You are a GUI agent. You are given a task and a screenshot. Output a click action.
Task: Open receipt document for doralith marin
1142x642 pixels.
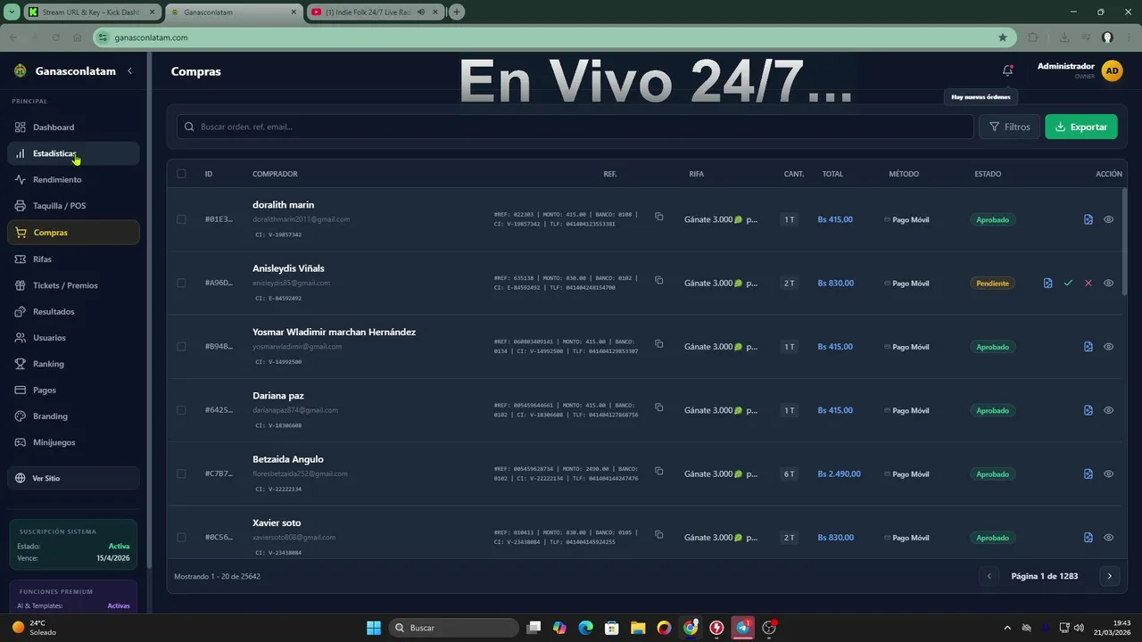click(1088, 219)
